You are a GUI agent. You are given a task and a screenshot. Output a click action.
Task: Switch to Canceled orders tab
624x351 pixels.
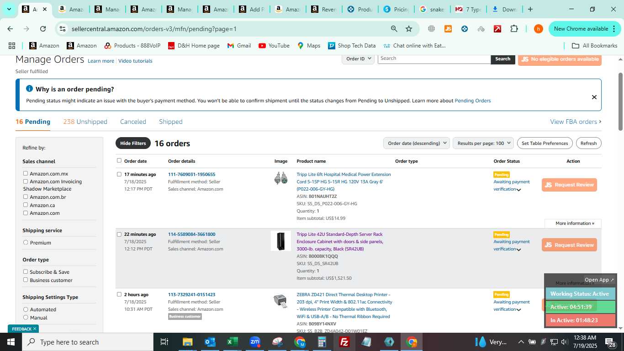[133, 122]
